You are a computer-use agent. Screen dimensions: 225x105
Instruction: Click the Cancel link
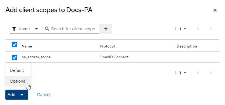44,95
